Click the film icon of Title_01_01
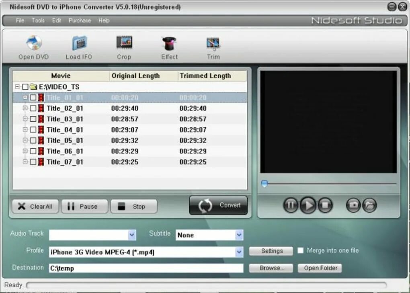This screenshot has height=293, width=410. point(41,98)
